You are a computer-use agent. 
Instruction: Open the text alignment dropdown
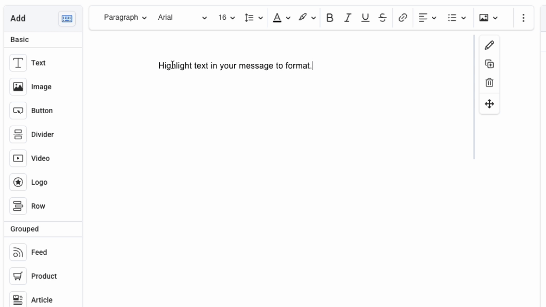pos(426,18)
